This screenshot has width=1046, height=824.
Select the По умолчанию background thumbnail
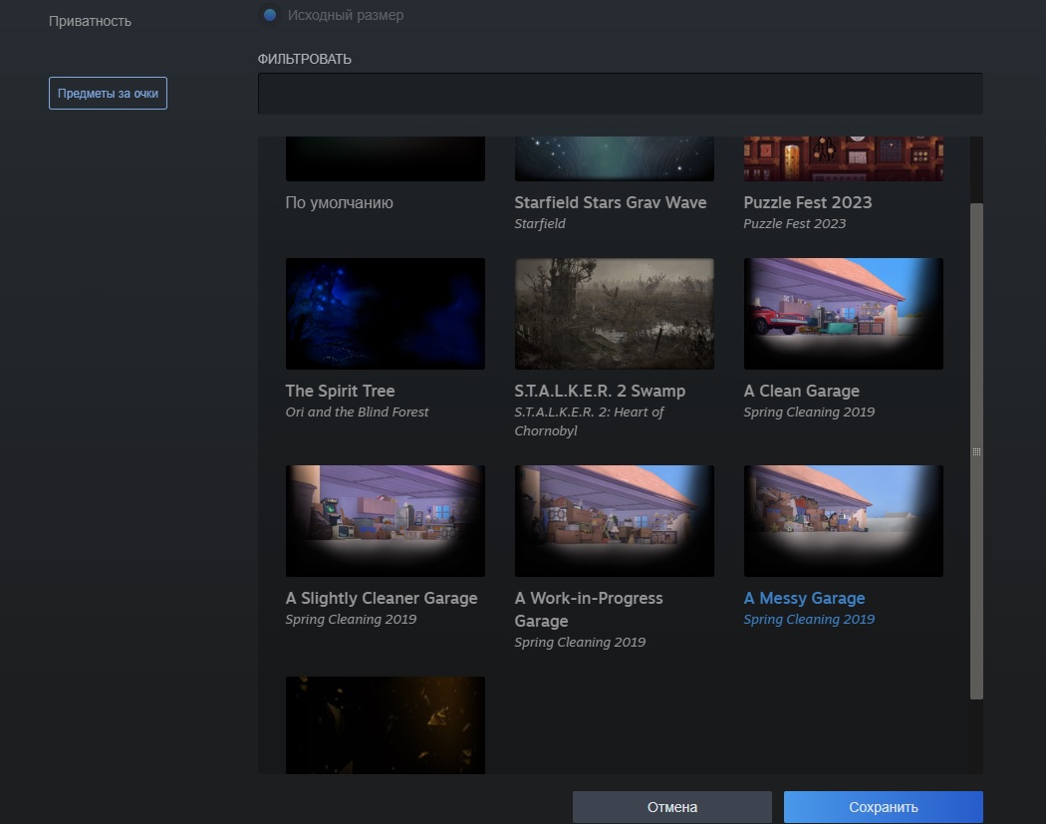click(385, 158)
